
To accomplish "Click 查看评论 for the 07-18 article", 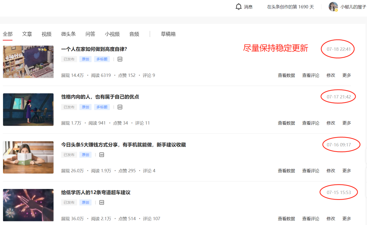I will click(311, 75).
